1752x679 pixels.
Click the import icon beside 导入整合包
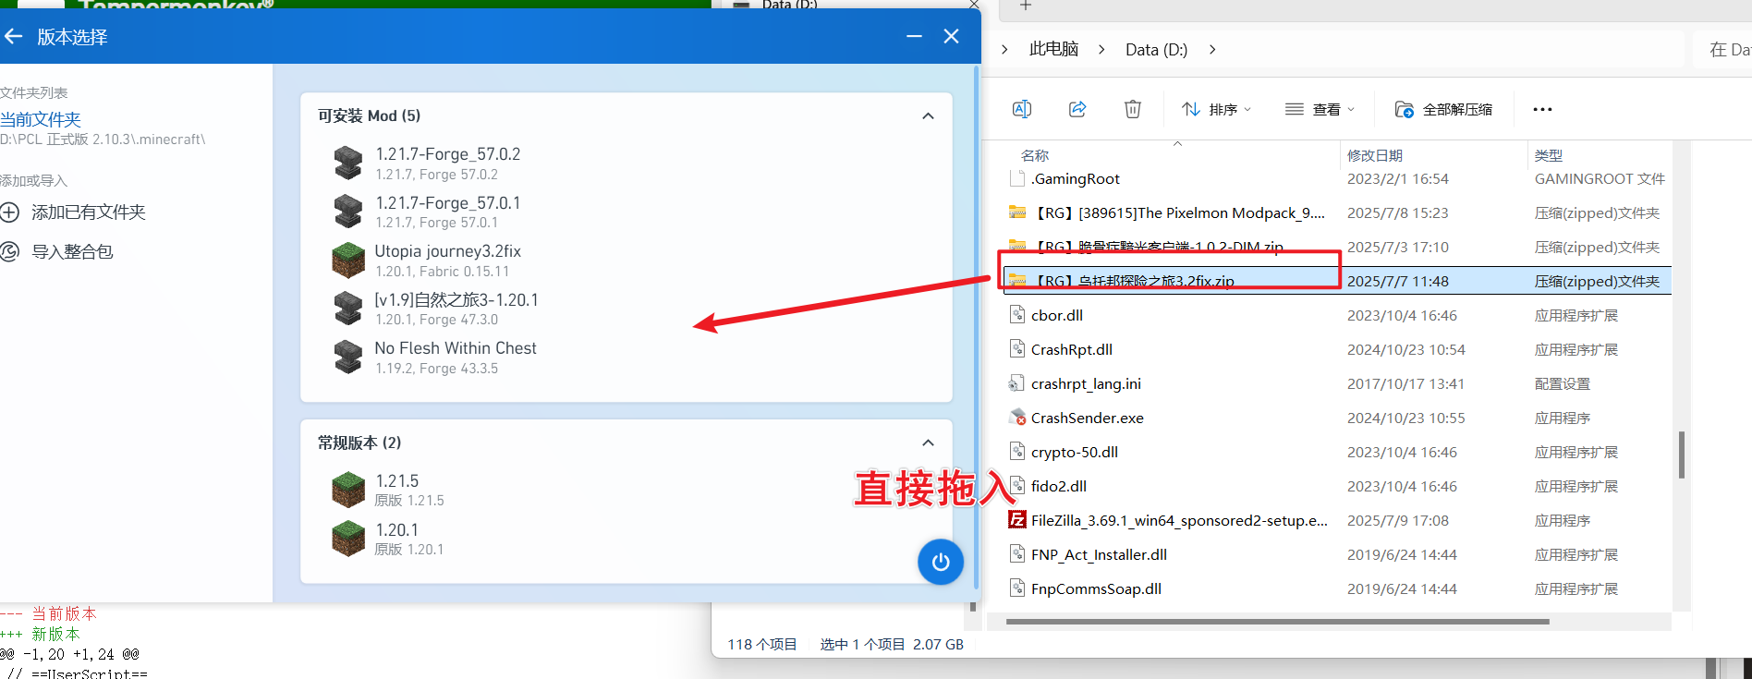9,252
